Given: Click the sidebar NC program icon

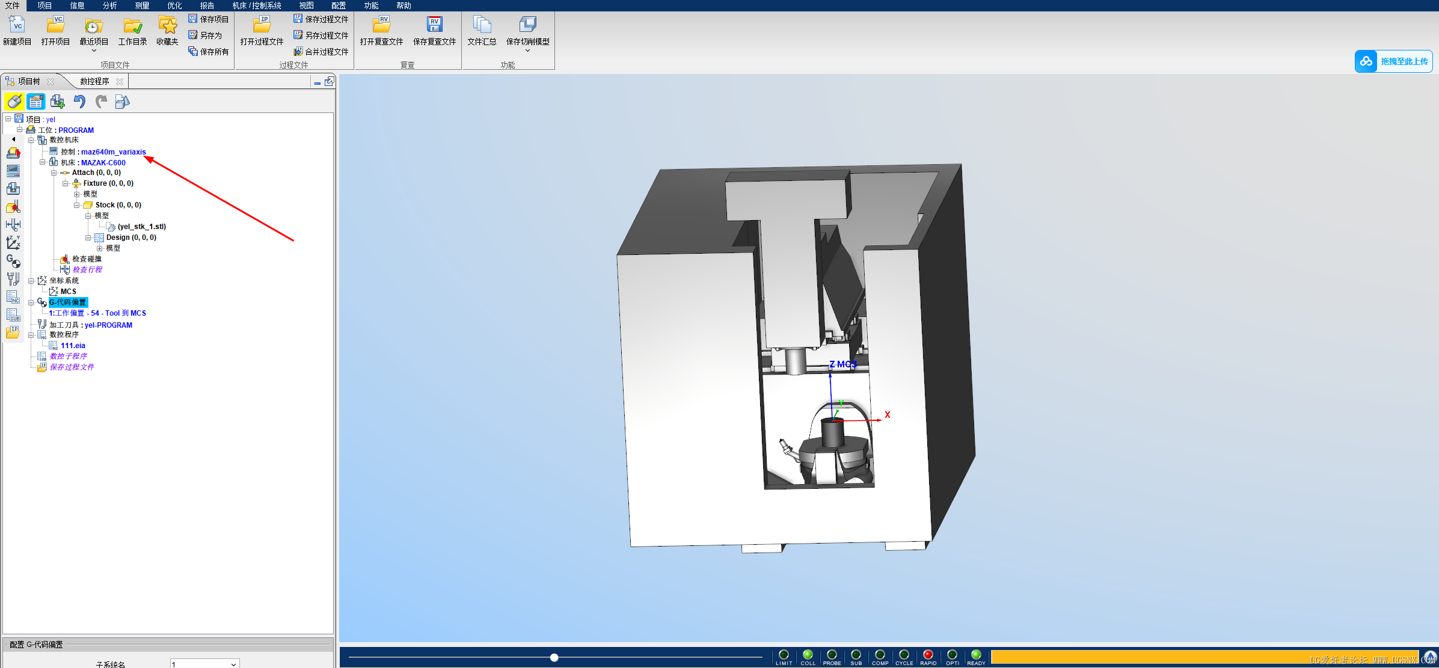Looking at the screenshot, I should pos(13,297).
